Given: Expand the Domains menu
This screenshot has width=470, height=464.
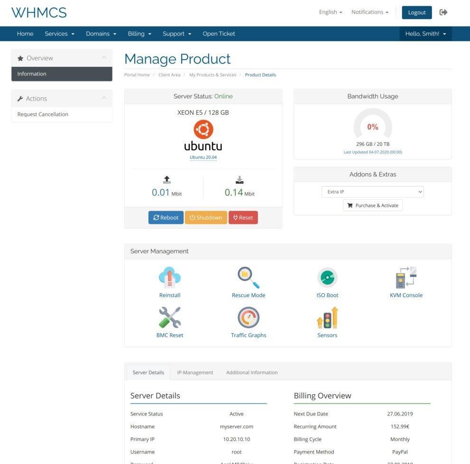Looking at the screenshot, I should coord(101,34).
